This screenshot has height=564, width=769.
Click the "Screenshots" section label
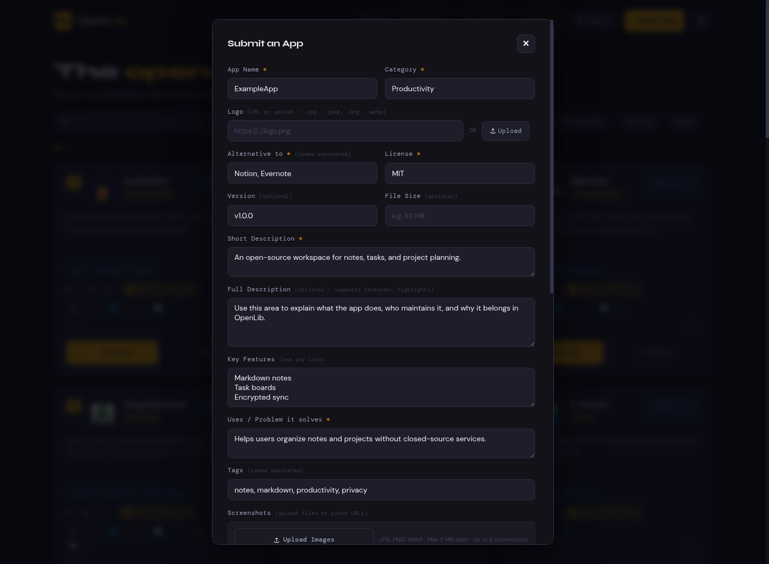tap(249, 513)
